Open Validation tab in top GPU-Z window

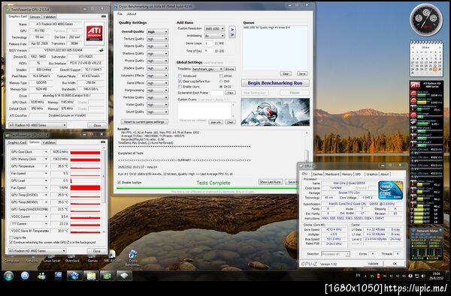tap(49, 16)
